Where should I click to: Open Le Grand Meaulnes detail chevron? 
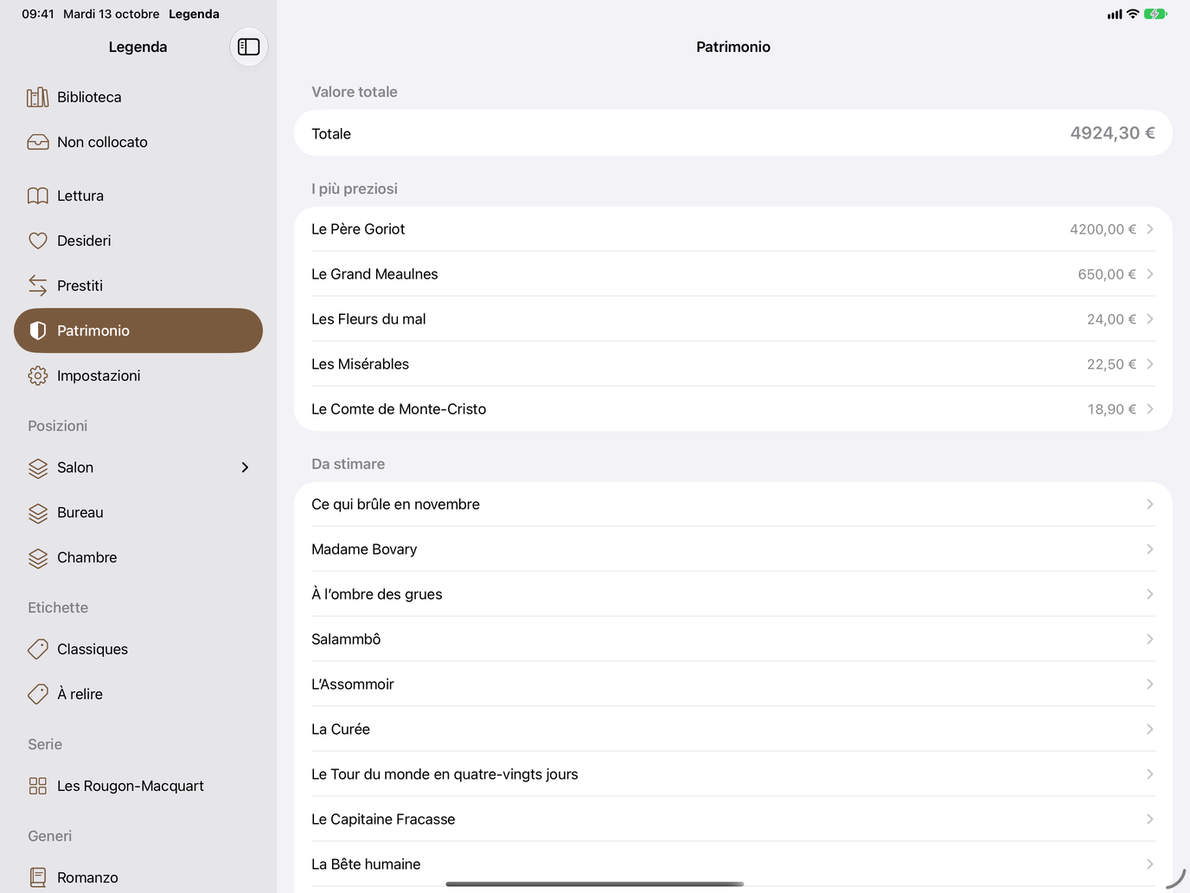(x=1150, y=274)
